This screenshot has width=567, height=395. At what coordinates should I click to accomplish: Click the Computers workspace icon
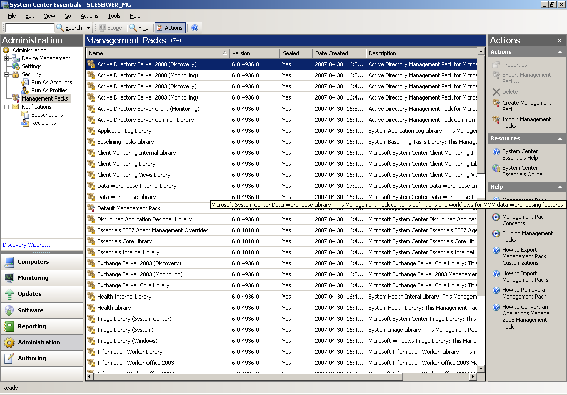(9, 262)
